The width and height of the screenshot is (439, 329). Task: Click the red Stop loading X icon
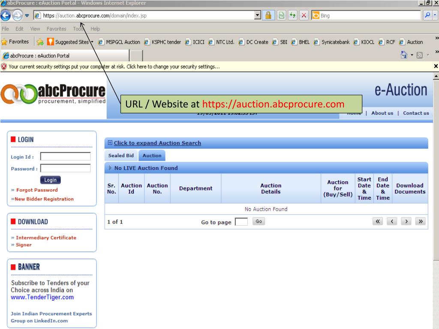coord(304,15)
